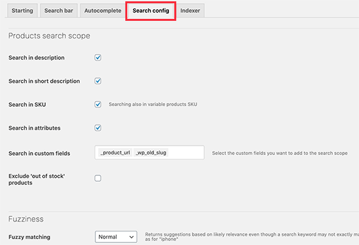Click the Search in description label

point(37,57)
